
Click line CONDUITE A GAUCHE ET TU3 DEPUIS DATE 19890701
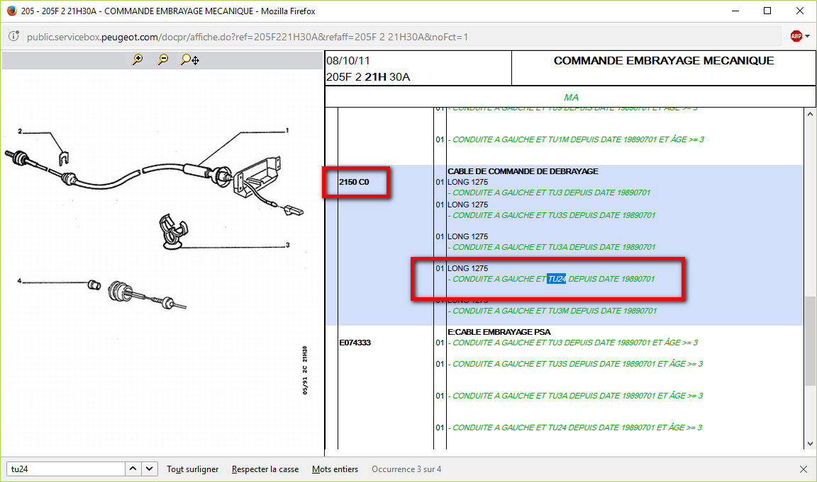tap(549, 193)
